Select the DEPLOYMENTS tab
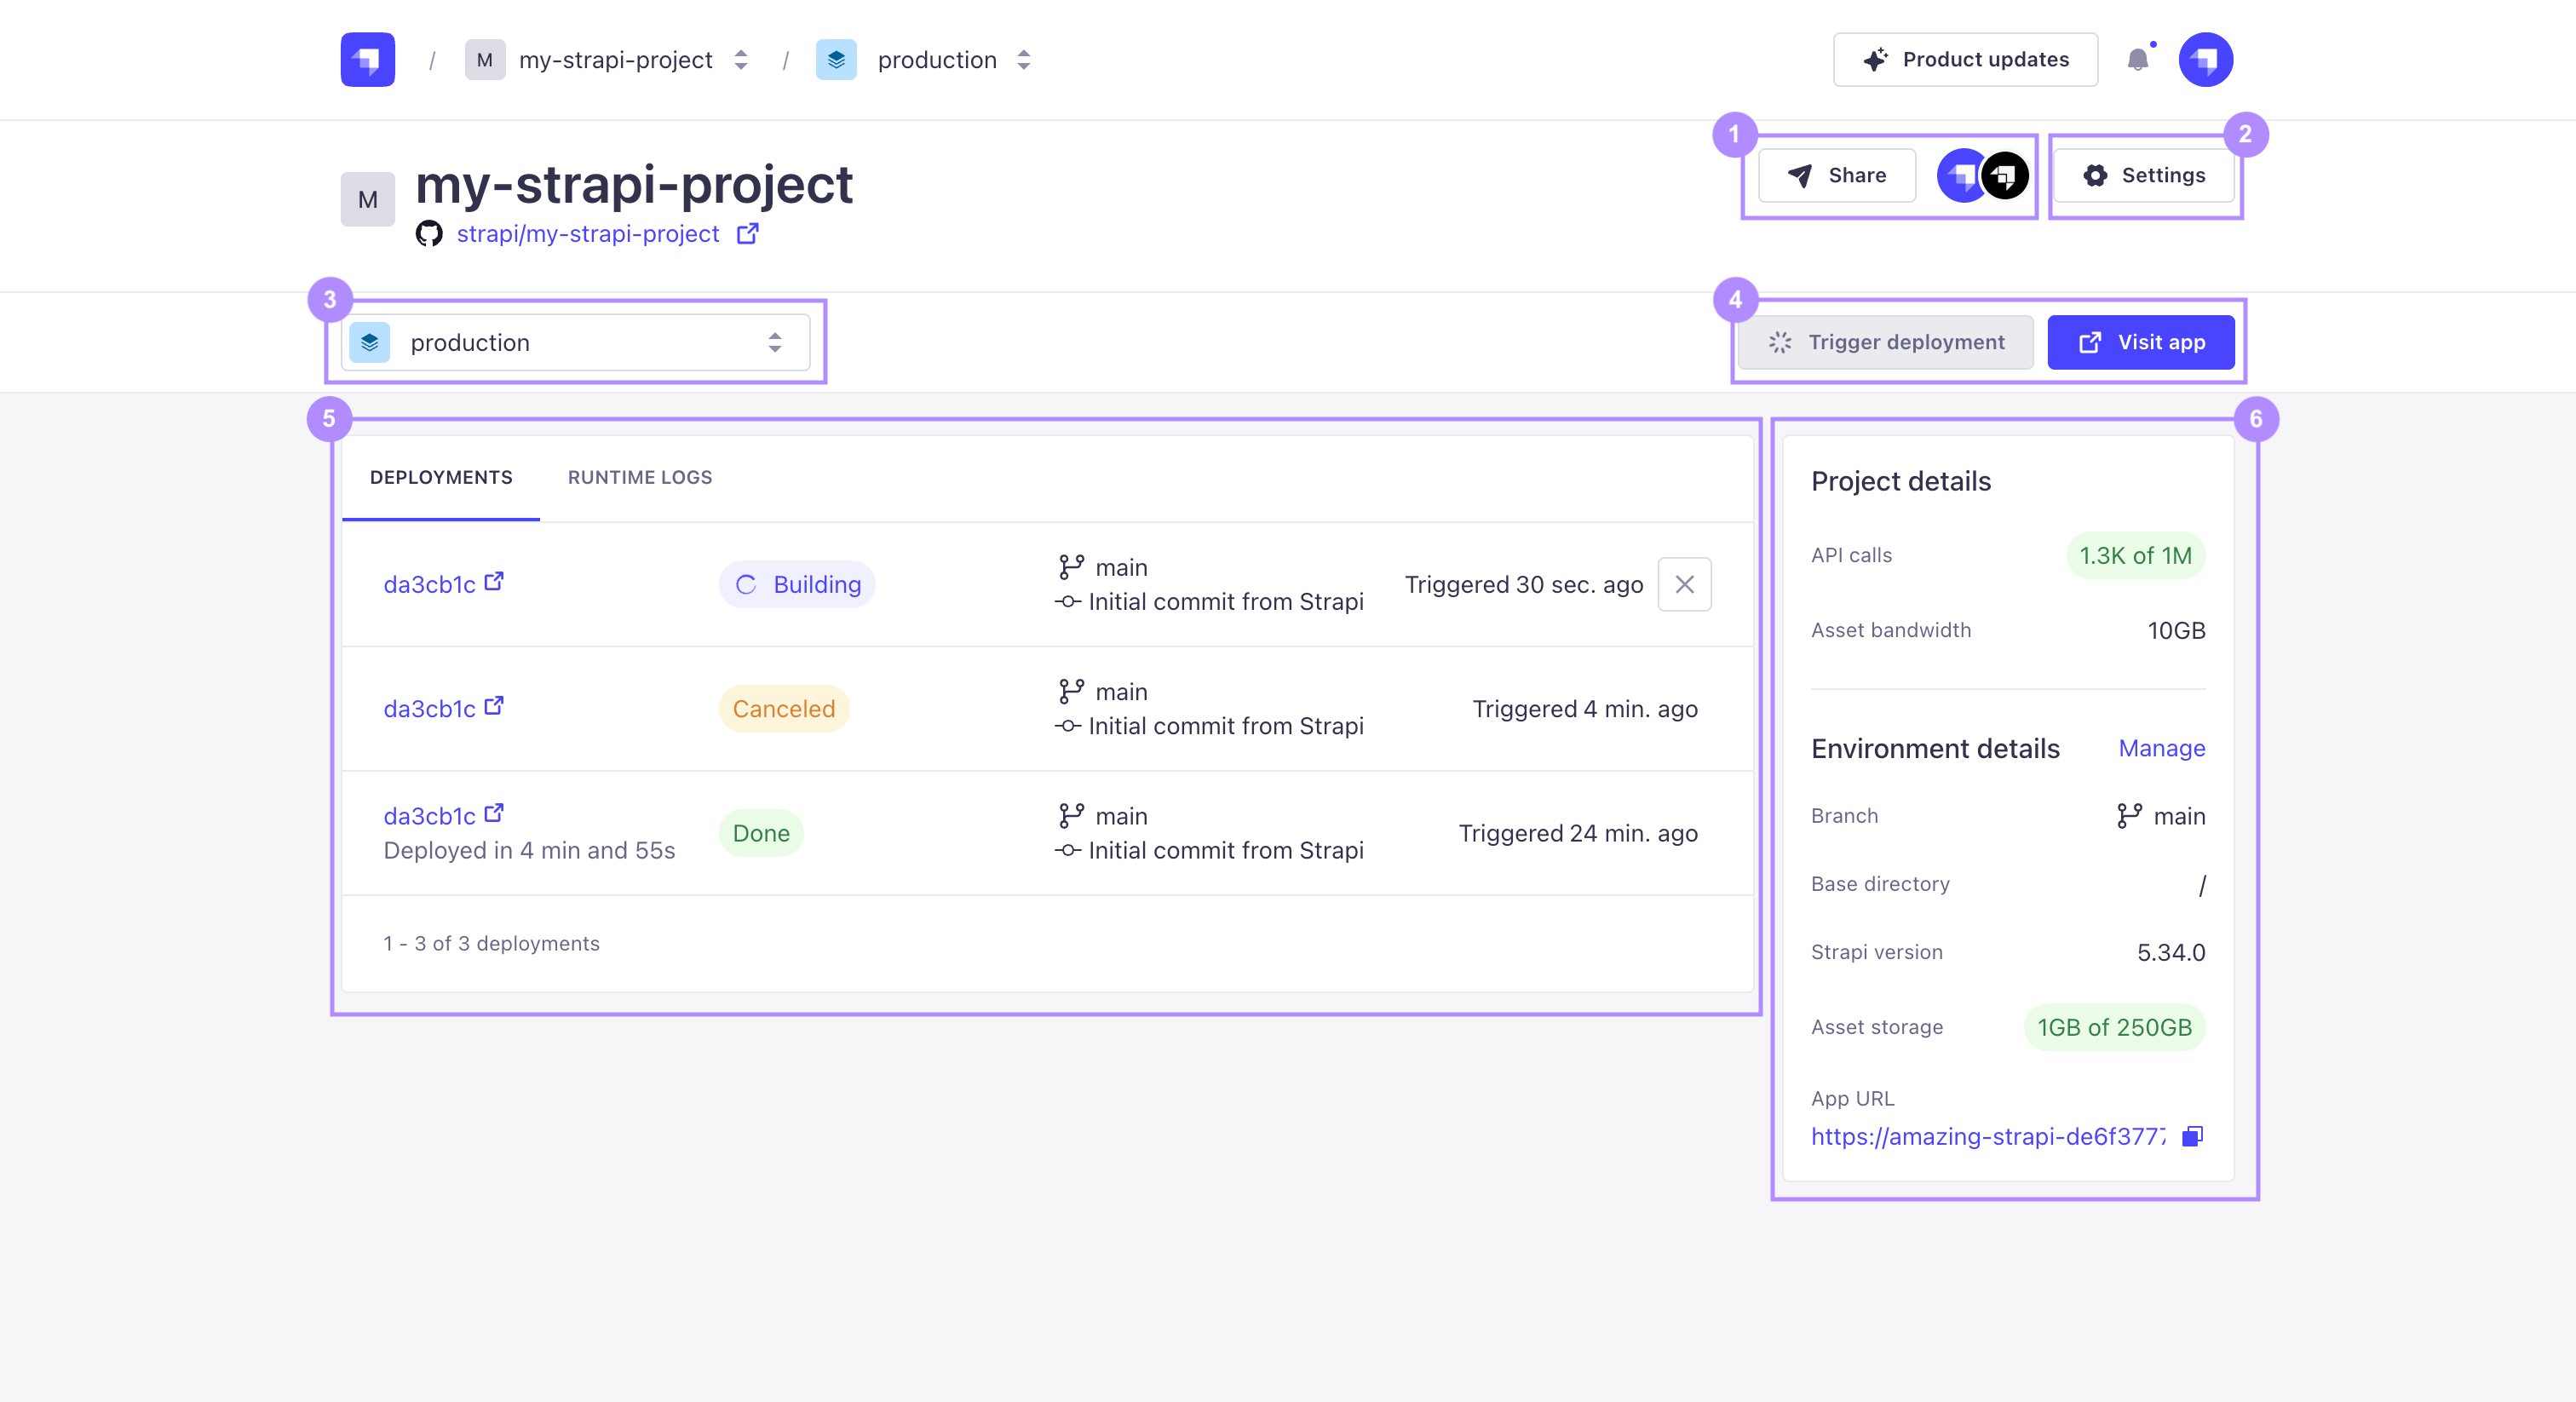Viewport: 2576px width, 1402px height. [x=440, y=477]
